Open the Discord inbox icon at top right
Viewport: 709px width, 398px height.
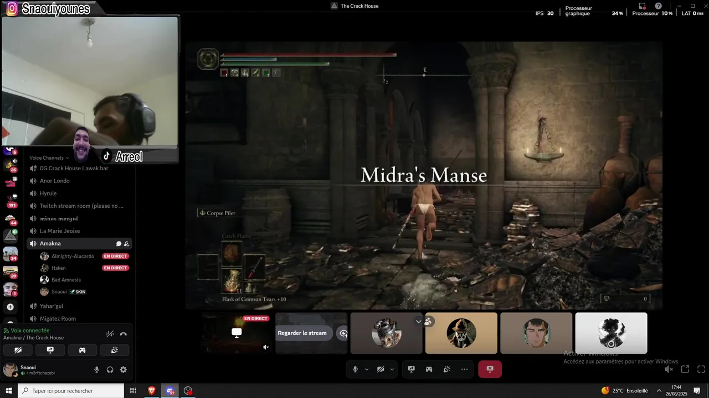pos(643,6)
